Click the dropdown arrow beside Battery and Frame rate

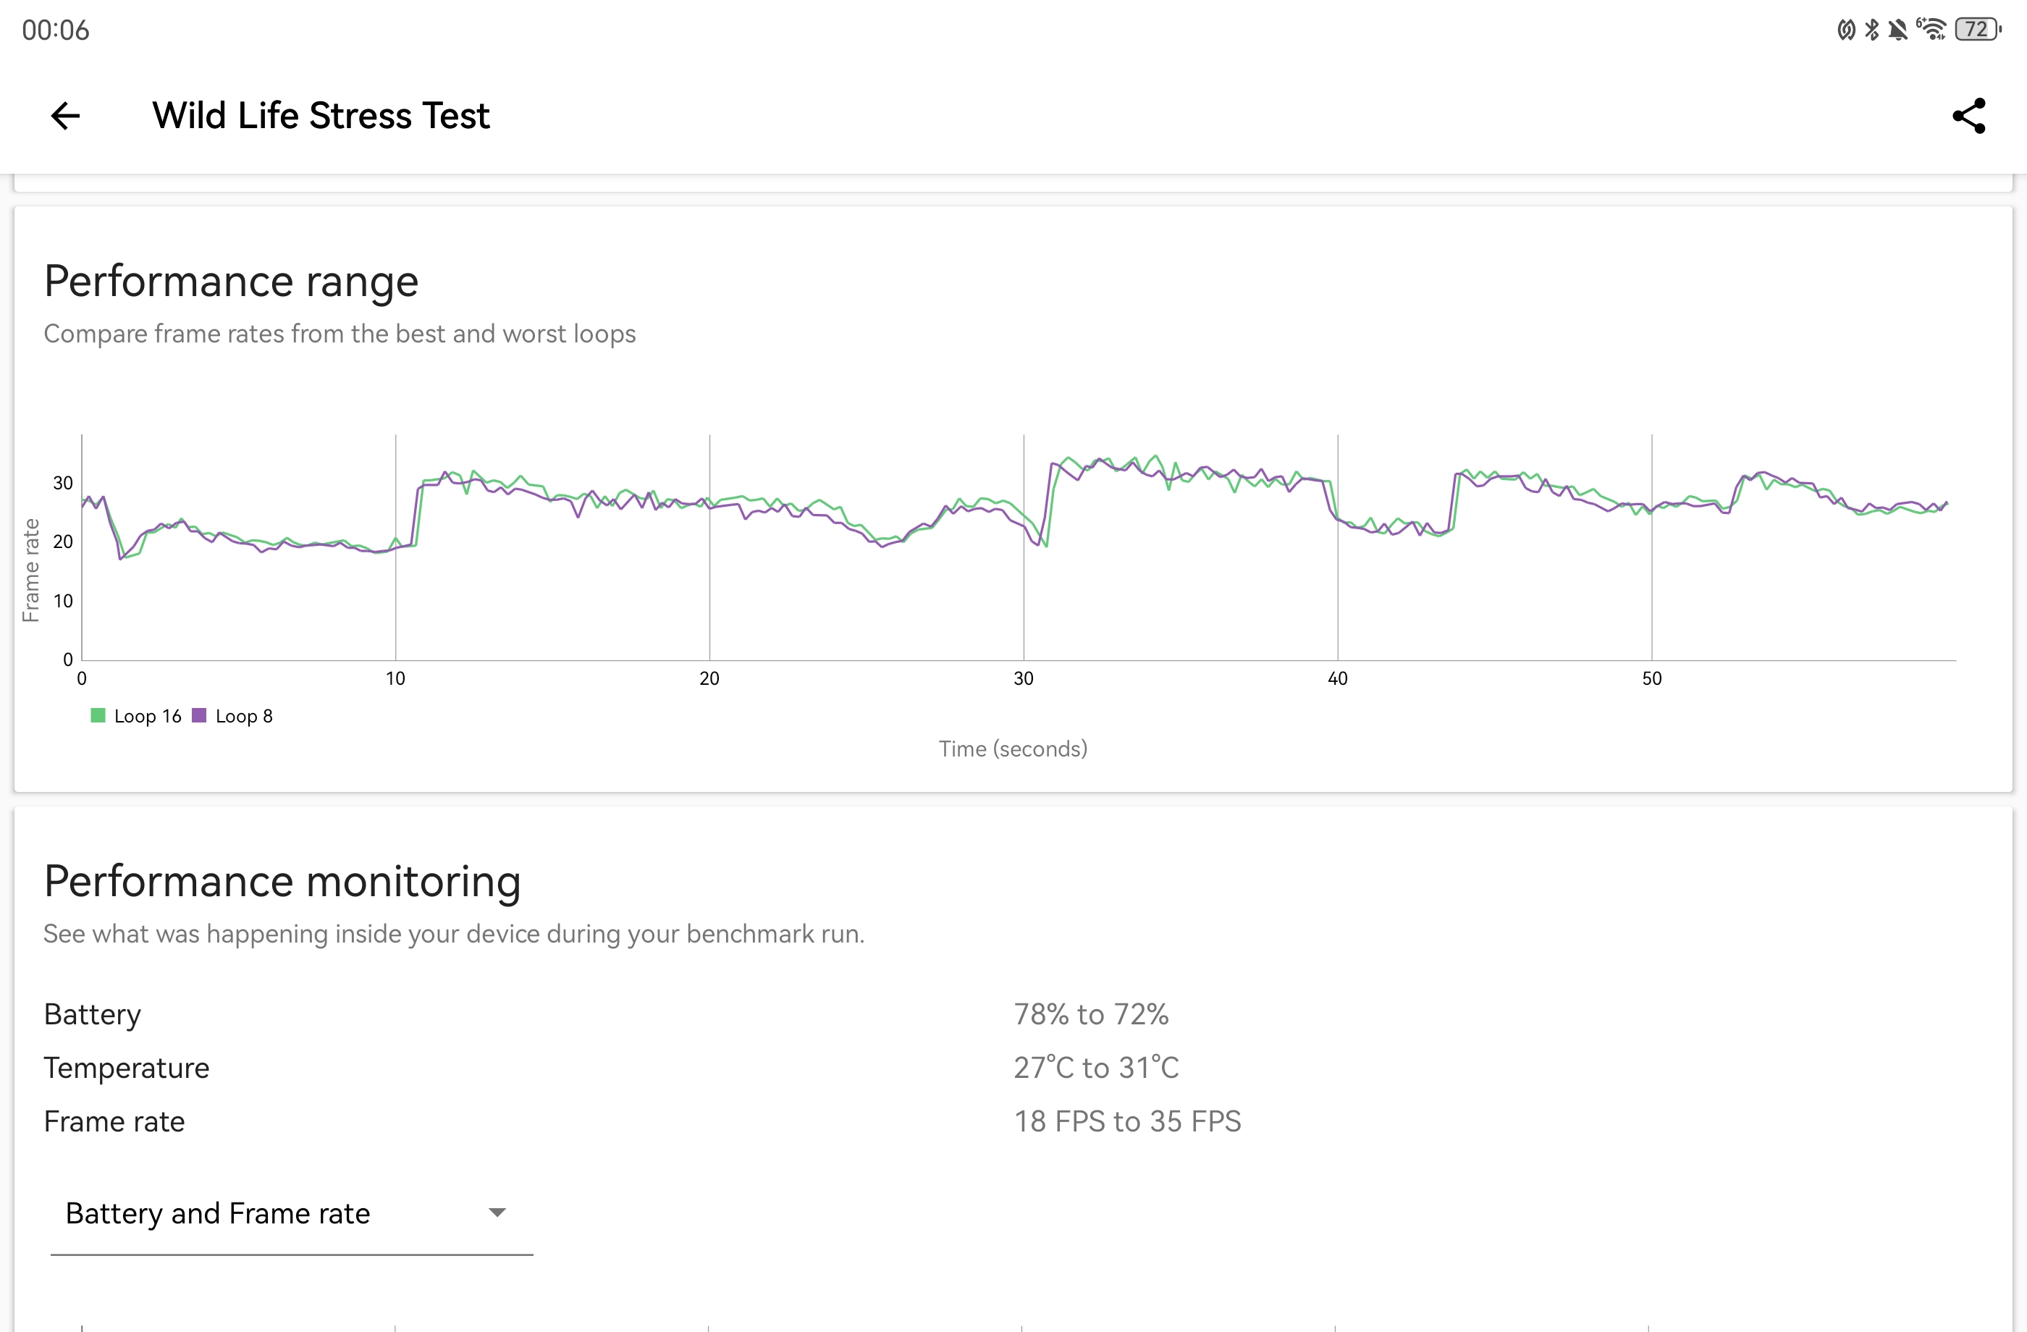(497, 1213)
